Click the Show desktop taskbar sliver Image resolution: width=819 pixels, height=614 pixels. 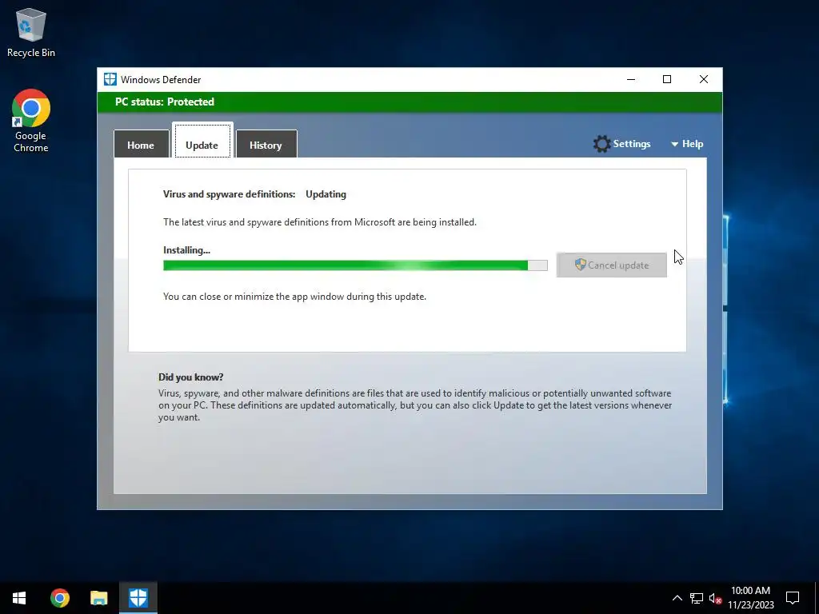[x=817, y=598]
